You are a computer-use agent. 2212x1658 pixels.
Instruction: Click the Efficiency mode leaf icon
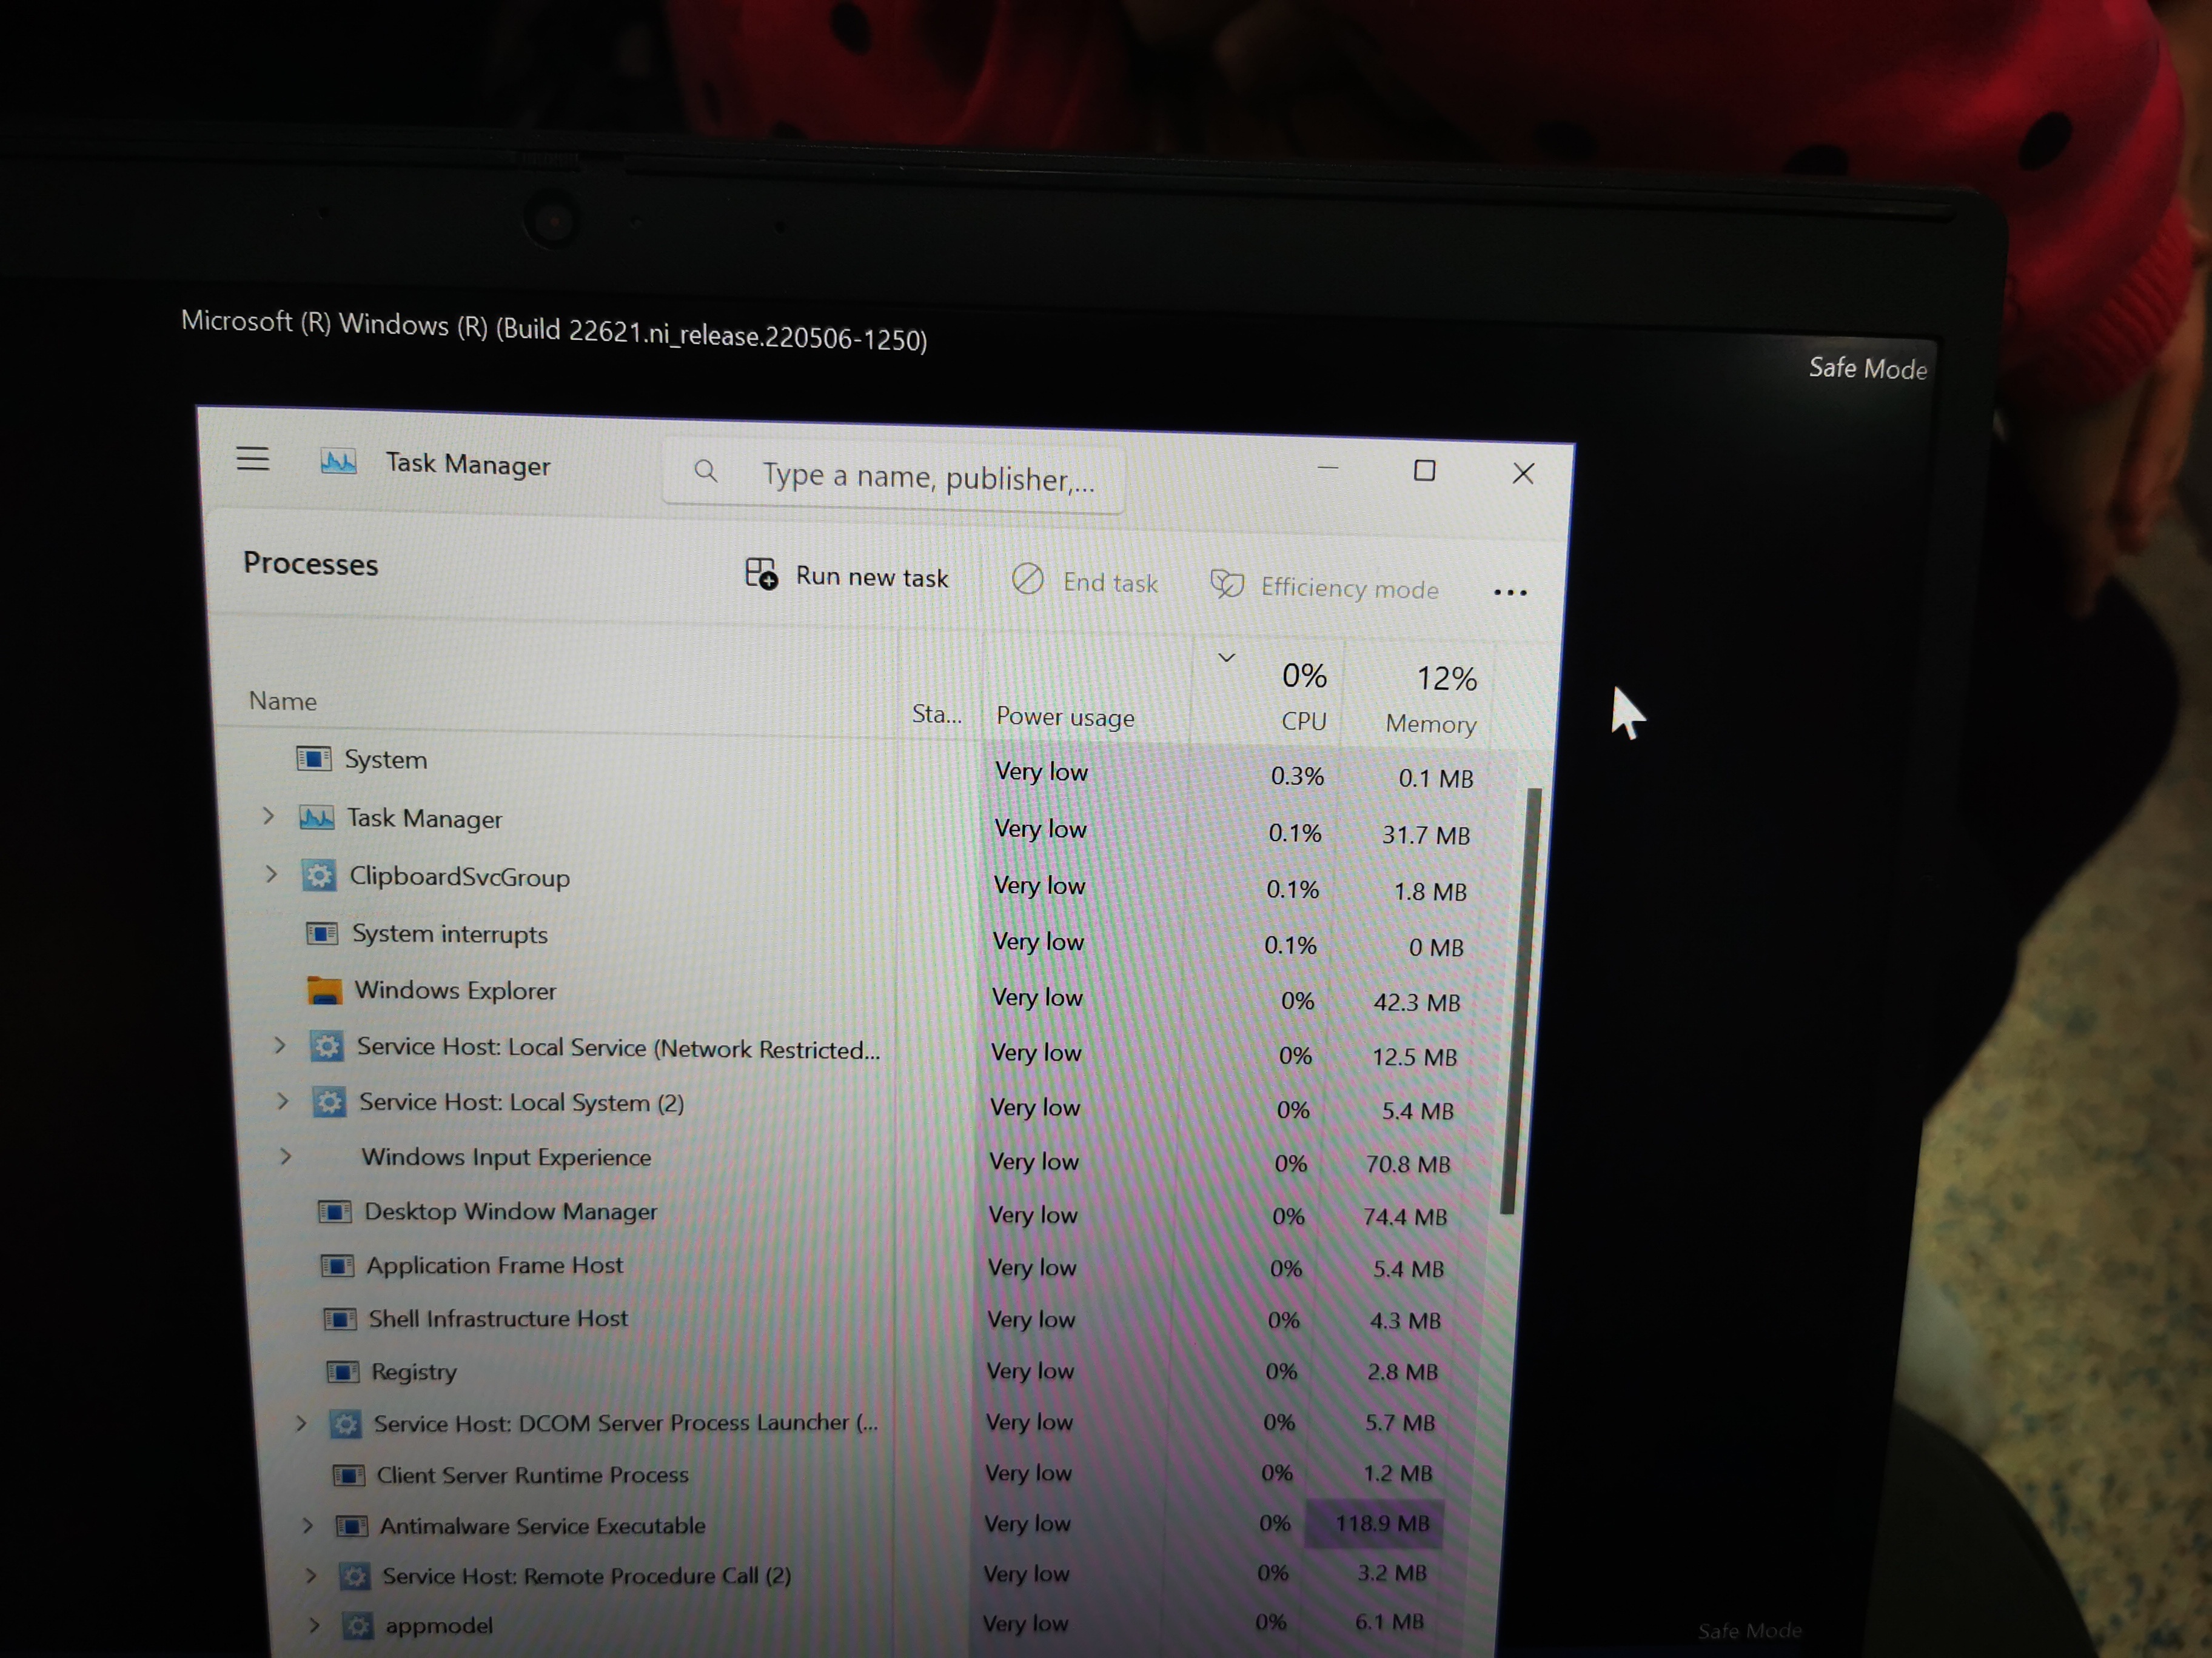tap(1227, 584)
